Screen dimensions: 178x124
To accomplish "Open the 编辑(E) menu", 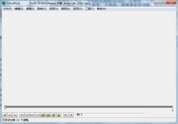I will click(19, 9).
